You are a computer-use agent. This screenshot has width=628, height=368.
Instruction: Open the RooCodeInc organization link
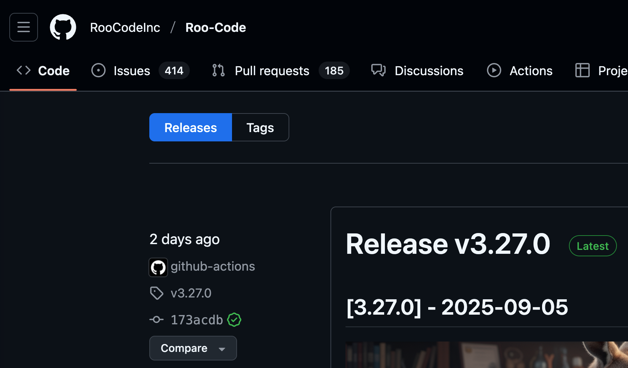[x=125, y=28]
